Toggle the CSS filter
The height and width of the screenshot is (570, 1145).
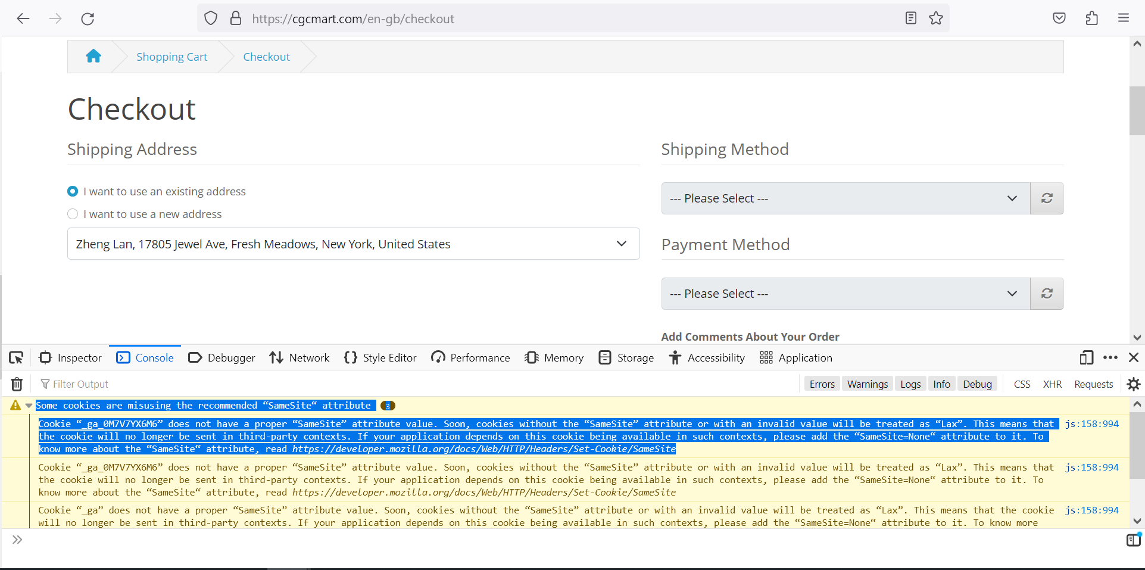[x=1022, y=384]
